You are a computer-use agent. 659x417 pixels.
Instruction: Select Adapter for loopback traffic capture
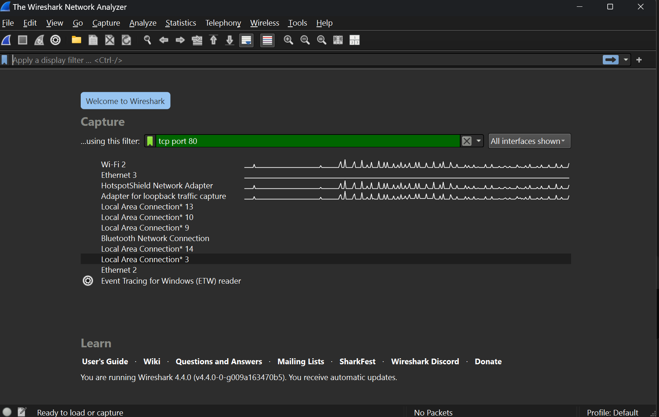tap(326, 196)
